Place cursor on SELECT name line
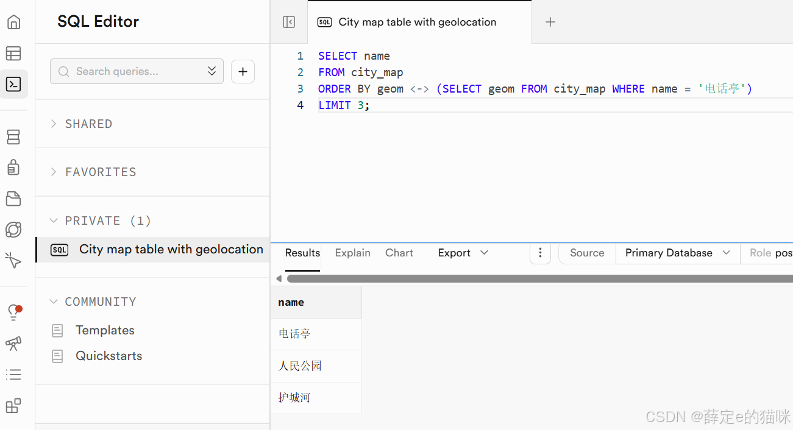 click(x=354, y=56)
